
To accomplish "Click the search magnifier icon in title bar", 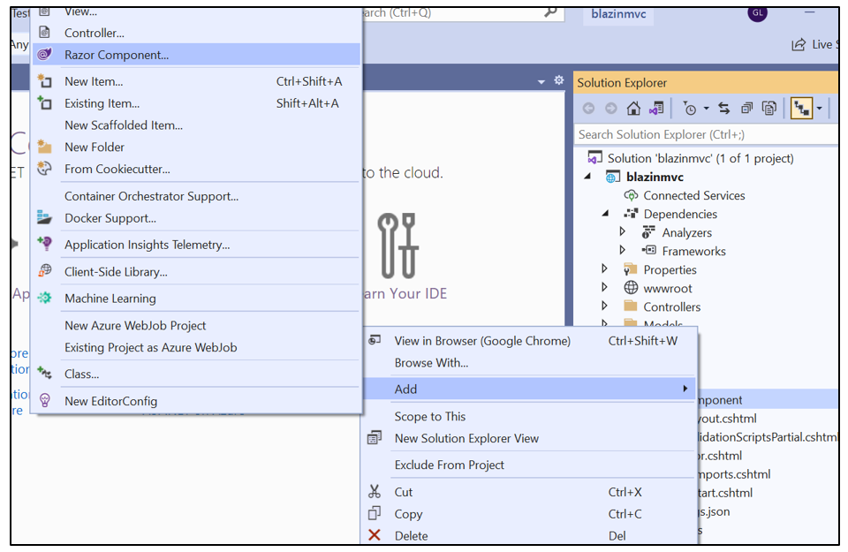I will click(x=550, y=12).
